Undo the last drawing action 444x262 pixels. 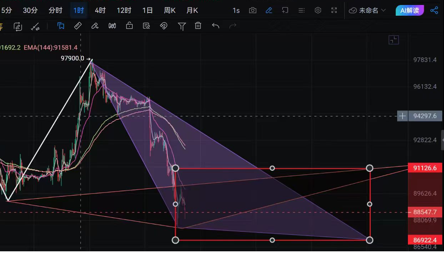(x=216, y=26)
